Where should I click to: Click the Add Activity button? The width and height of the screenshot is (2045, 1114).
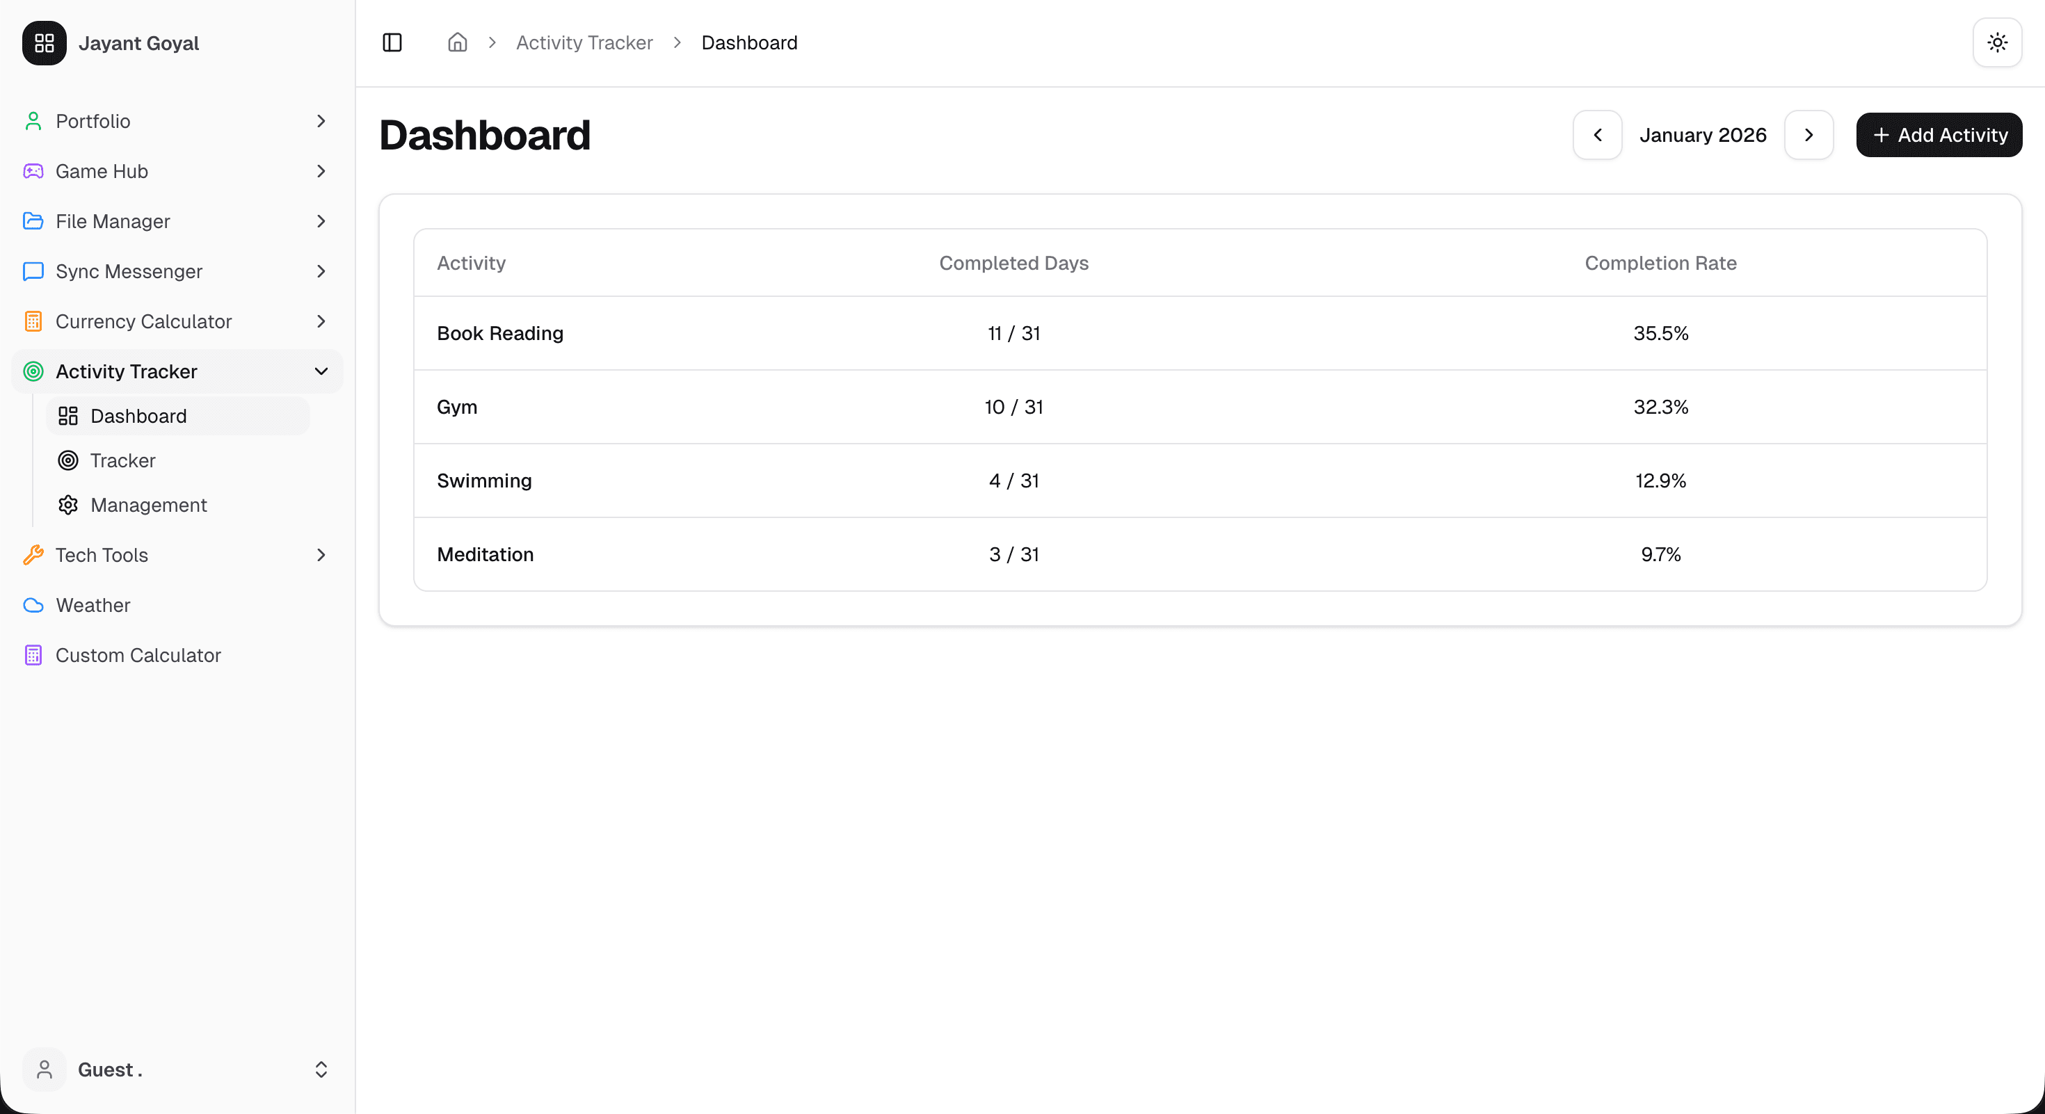click(x=1939, y=135)
